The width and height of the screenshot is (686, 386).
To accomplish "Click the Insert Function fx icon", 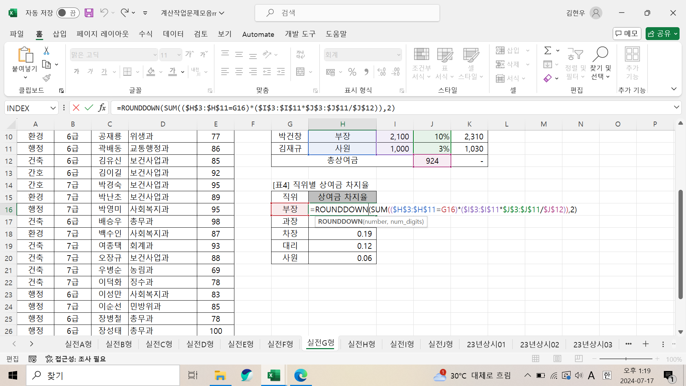I will tap(102, 108).
